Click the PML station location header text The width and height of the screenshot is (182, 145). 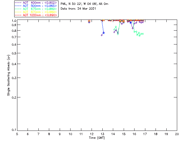pyautogui.click(x=84, y=4)
